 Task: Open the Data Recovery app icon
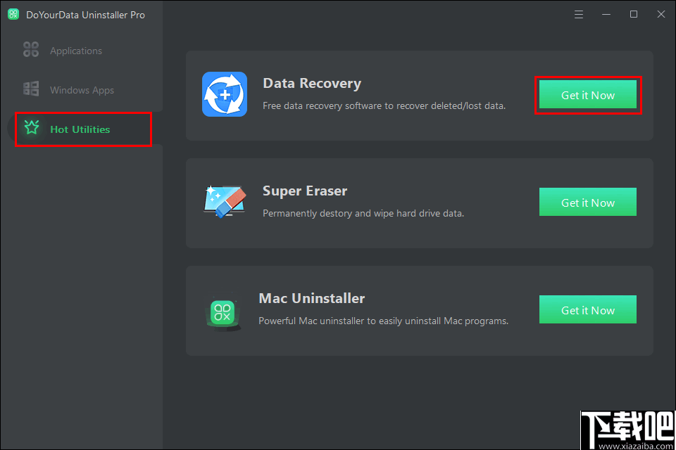pyautogui.click(x=224, y=94)
